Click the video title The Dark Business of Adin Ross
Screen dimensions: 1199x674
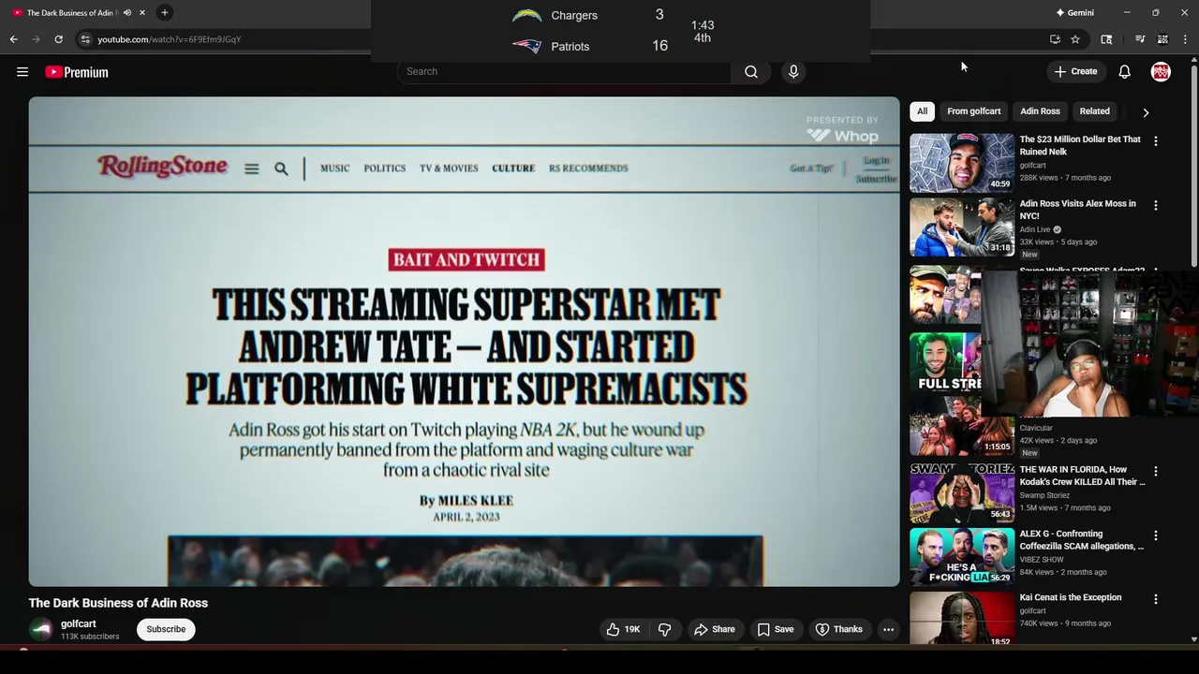click(118, 603)
